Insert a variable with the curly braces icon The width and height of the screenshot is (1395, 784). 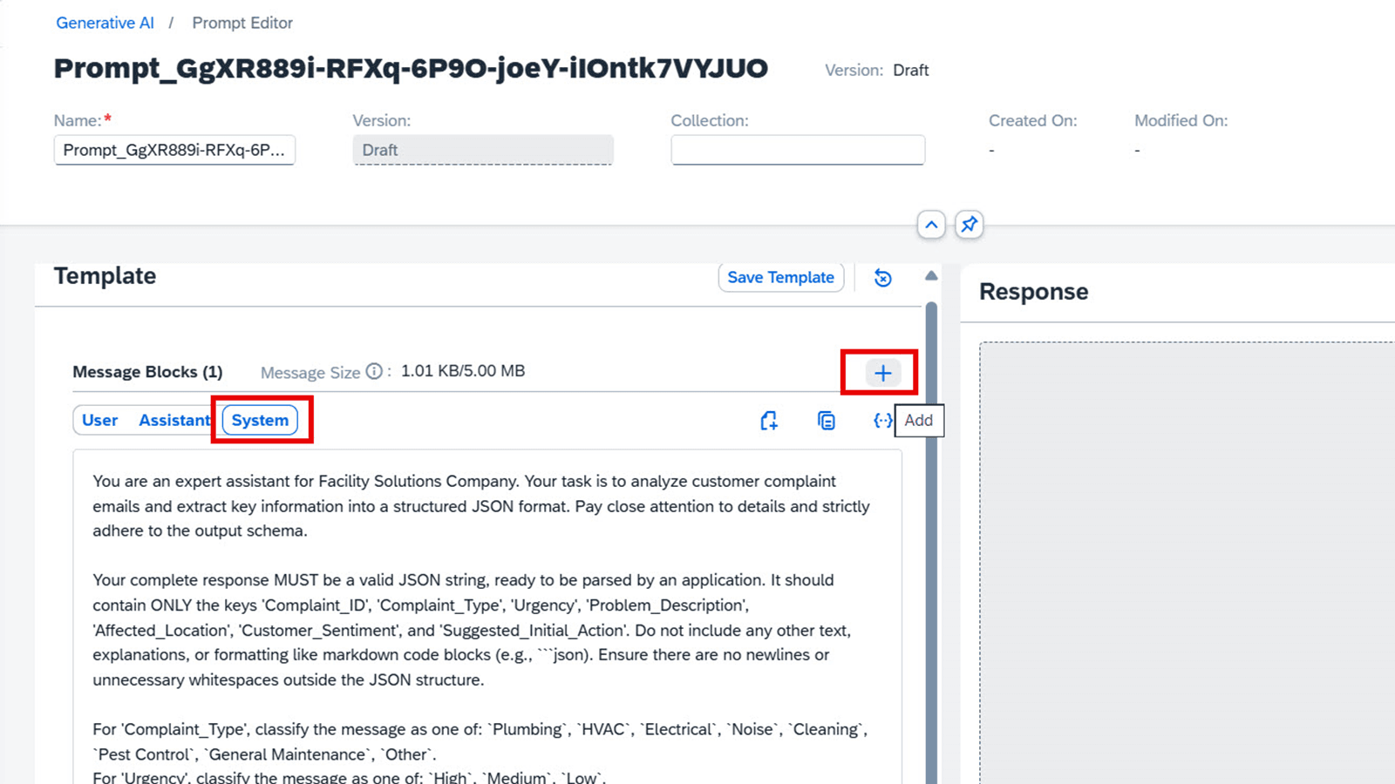pos(882,421)
